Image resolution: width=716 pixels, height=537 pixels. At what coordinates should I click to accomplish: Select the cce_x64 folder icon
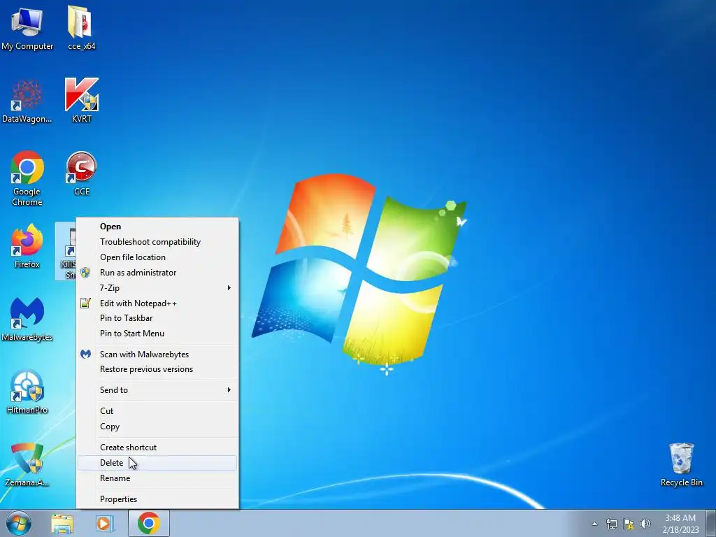click(81, 28)
